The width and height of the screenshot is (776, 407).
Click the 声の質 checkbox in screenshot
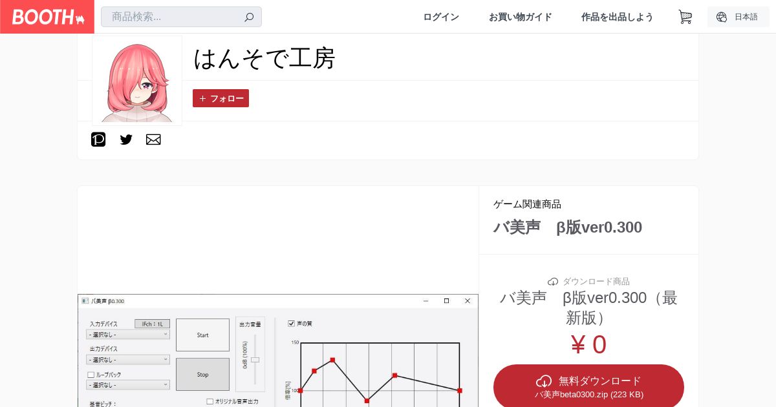pyautogui.click(x=292, y=323)
